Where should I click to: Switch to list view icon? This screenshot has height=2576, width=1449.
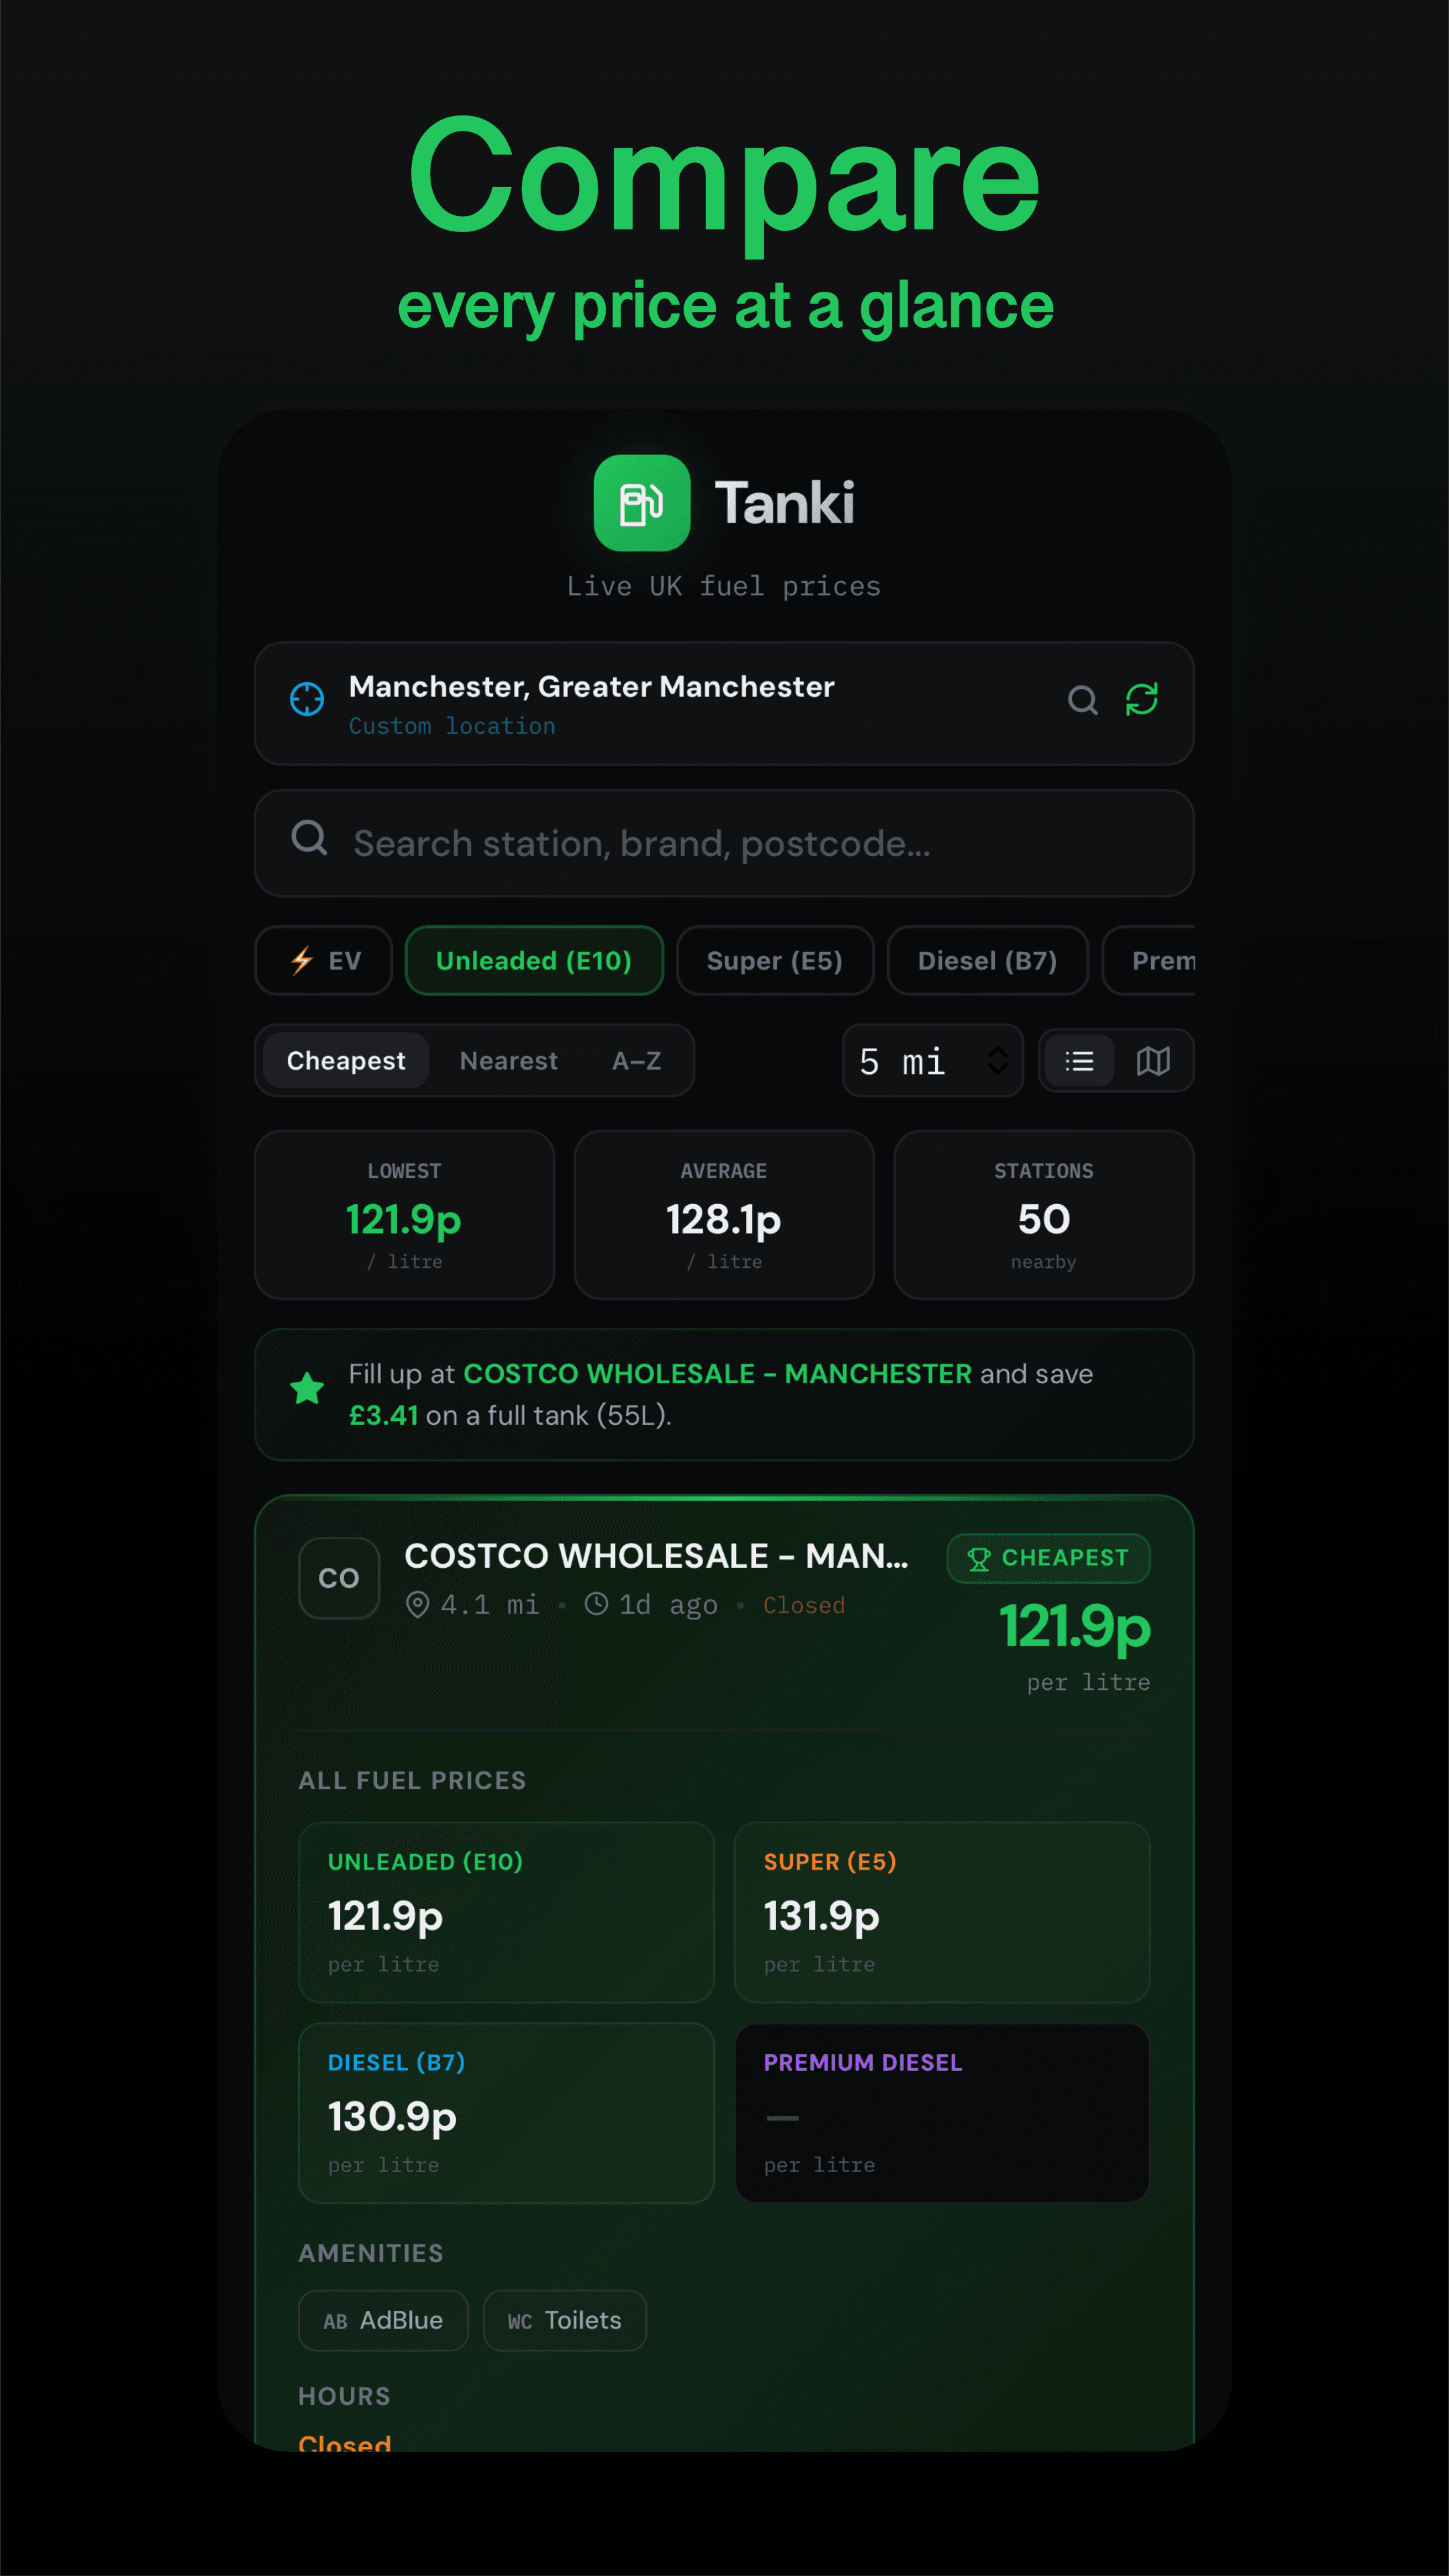pos(1079,1061)
